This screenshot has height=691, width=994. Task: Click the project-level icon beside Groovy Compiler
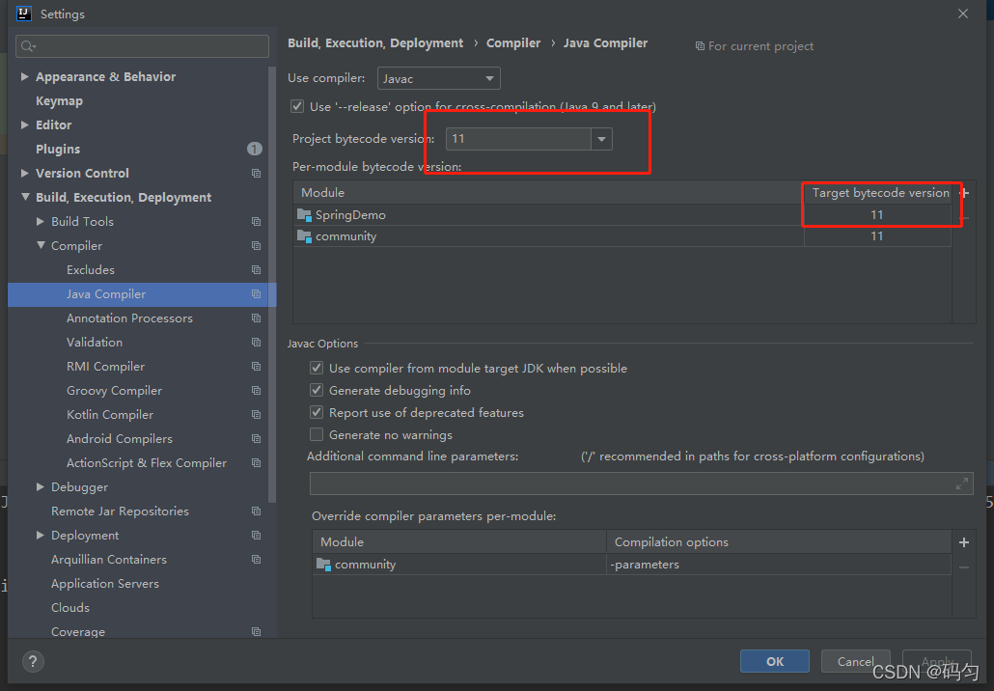256,390
